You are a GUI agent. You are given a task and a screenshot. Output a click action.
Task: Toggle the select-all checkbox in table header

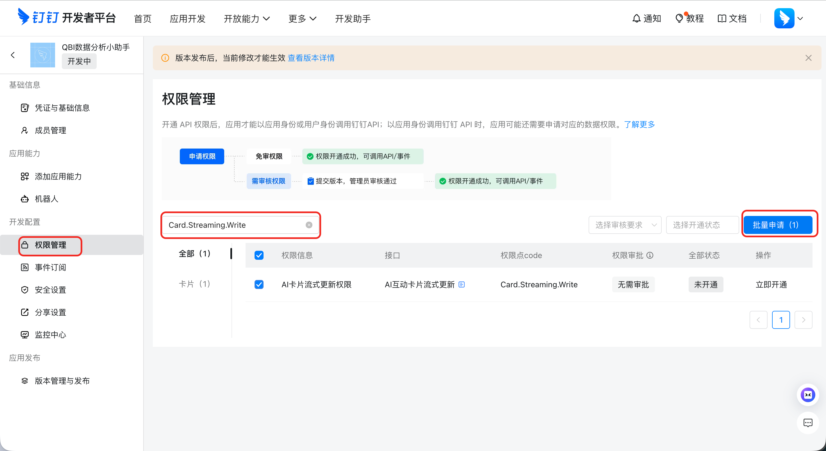pyautogui.click(x=259, y=255)
